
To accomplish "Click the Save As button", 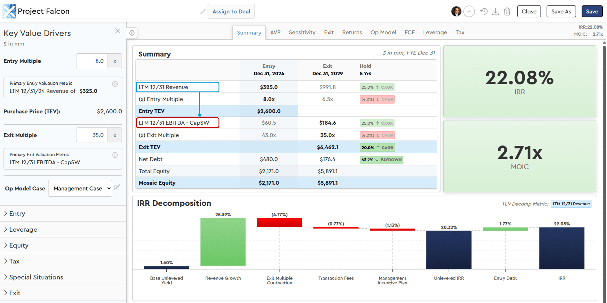I will coord(561,11).
